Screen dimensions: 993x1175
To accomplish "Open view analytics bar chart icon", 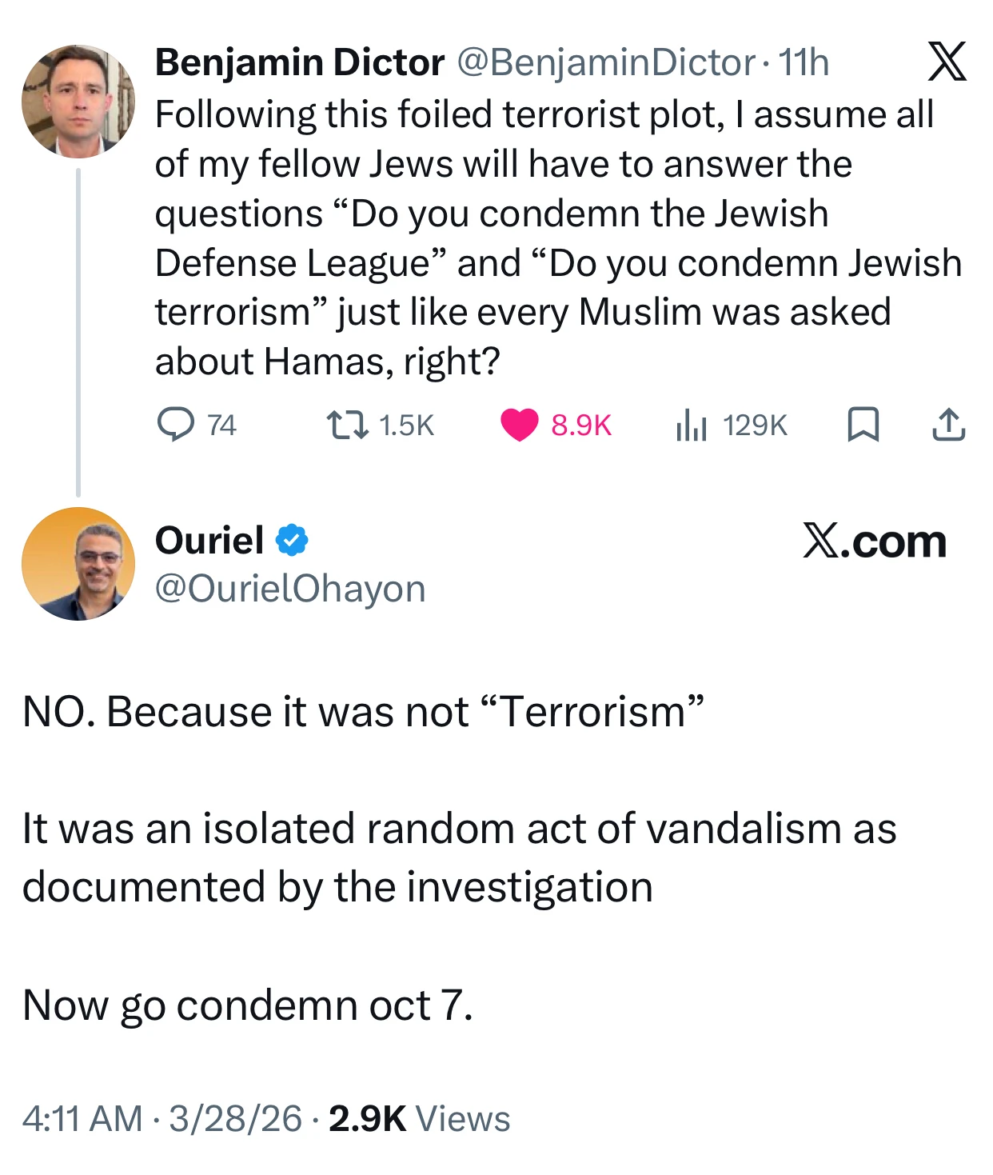I will pos(692,425).
